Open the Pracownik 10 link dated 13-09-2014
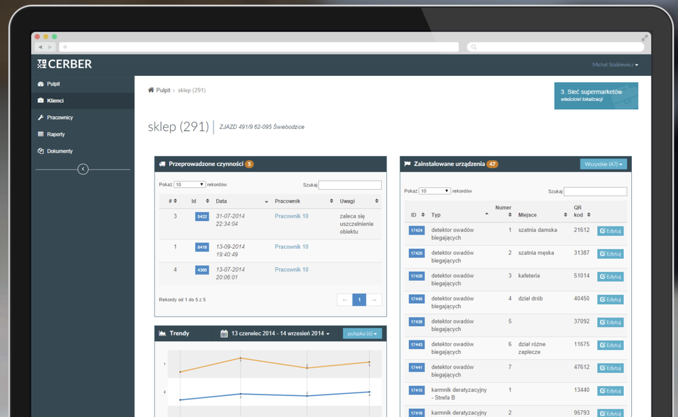Viewport: 678px width, 417px height. 292,247
